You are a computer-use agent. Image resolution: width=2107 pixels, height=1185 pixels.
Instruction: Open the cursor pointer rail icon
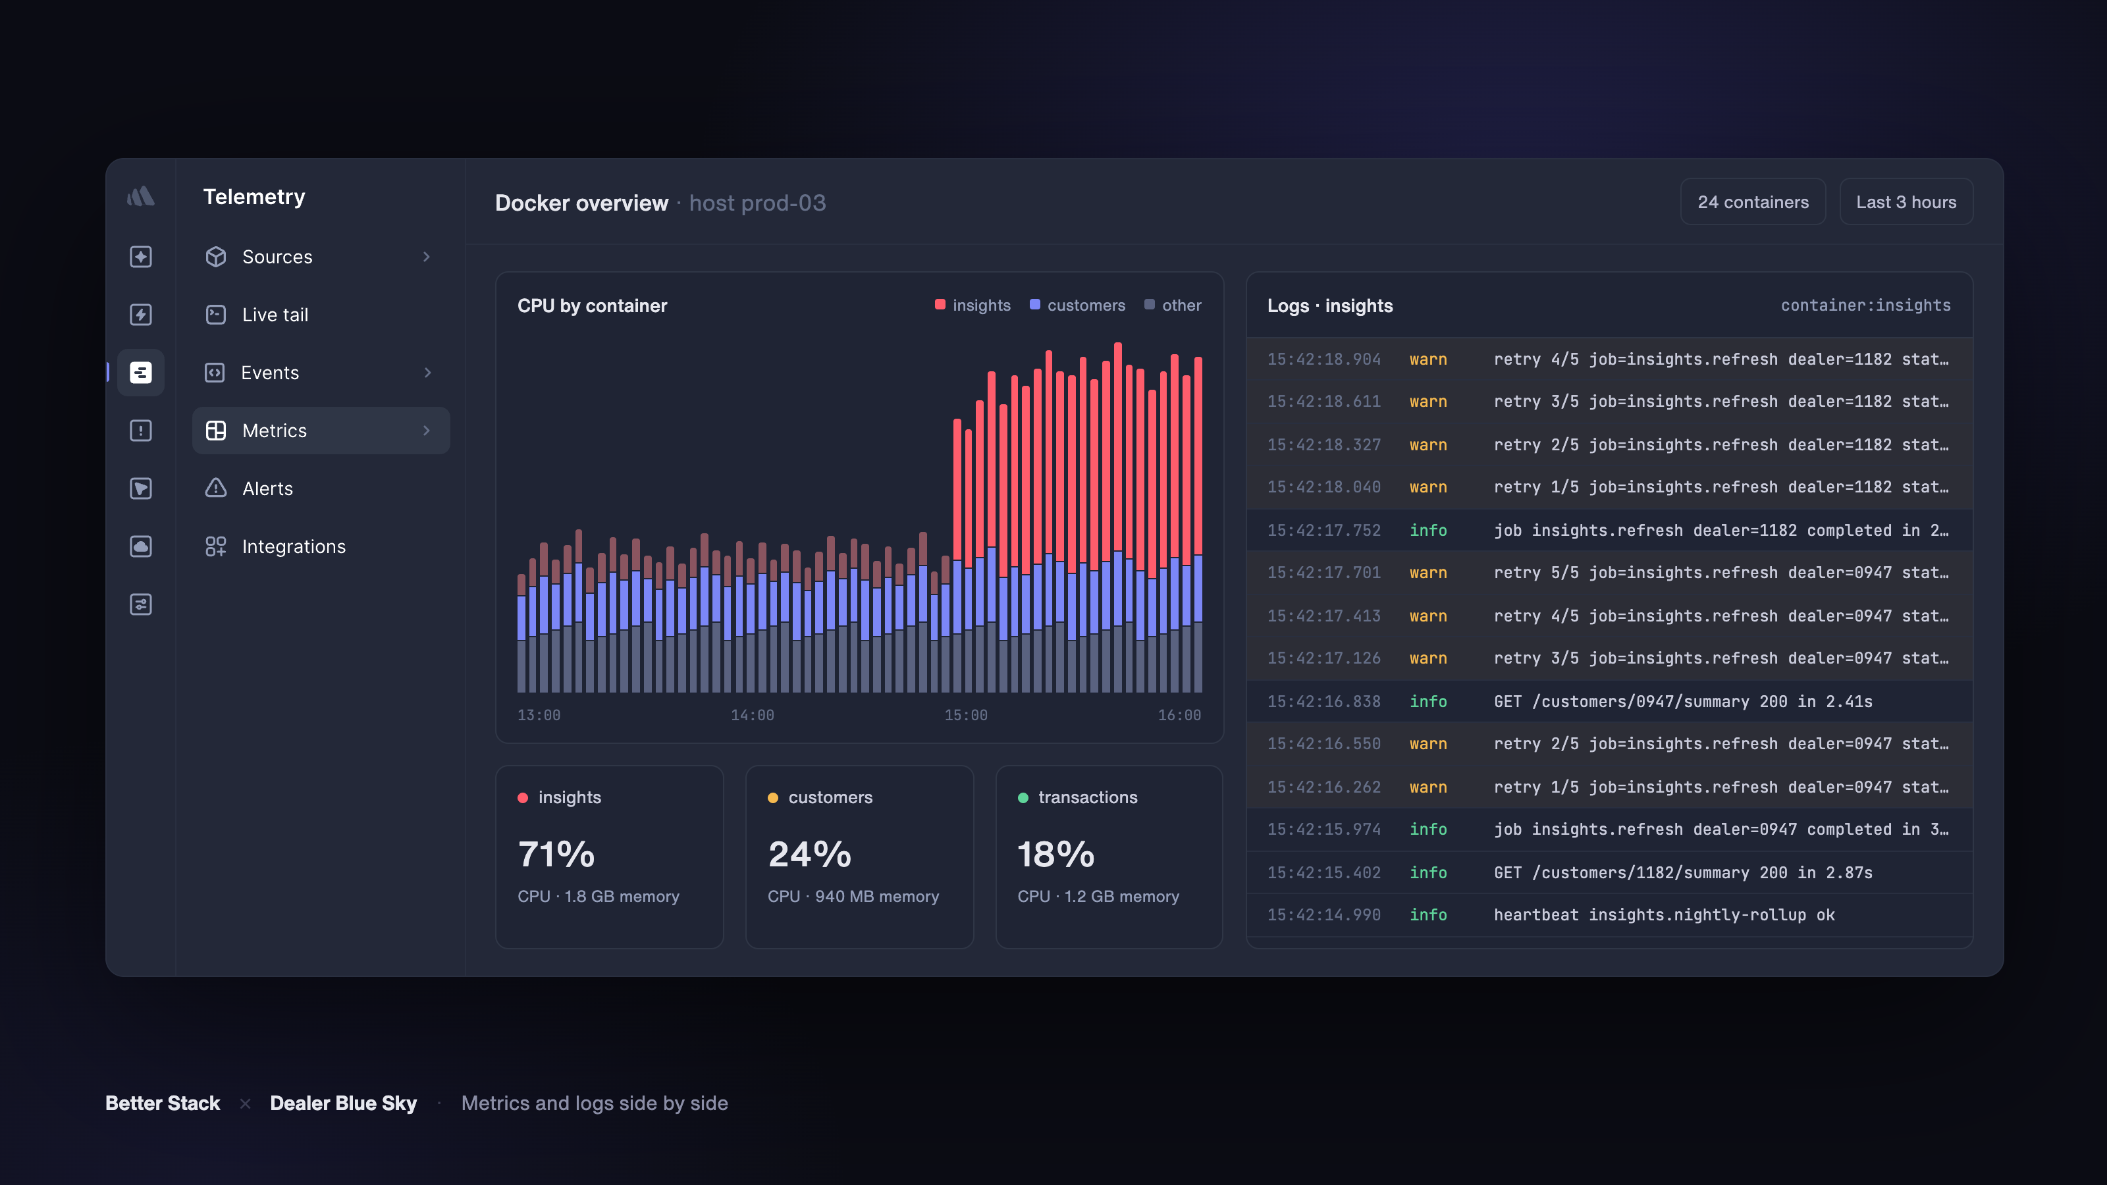pyautogui.click(x=141, y=489)
